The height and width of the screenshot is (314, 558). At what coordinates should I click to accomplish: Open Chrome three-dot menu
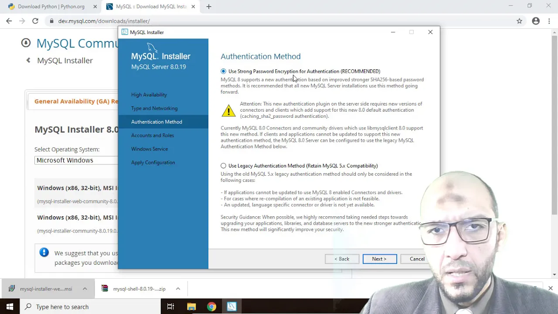[x=549, y=21]
